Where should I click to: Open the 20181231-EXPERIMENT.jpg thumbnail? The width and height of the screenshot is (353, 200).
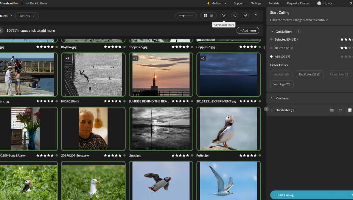pyautogui.click(x=228, y=74)
